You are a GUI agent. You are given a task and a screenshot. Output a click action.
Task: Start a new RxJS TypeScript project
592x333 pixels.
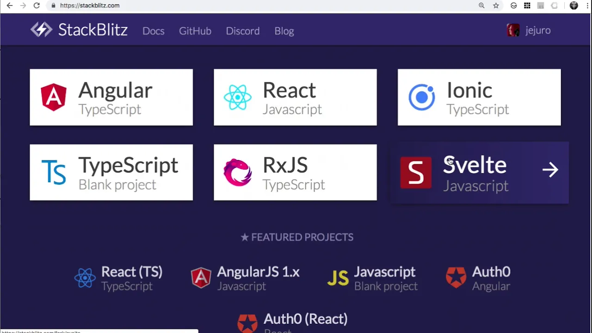pyautogui.click(x=295, y=172)
